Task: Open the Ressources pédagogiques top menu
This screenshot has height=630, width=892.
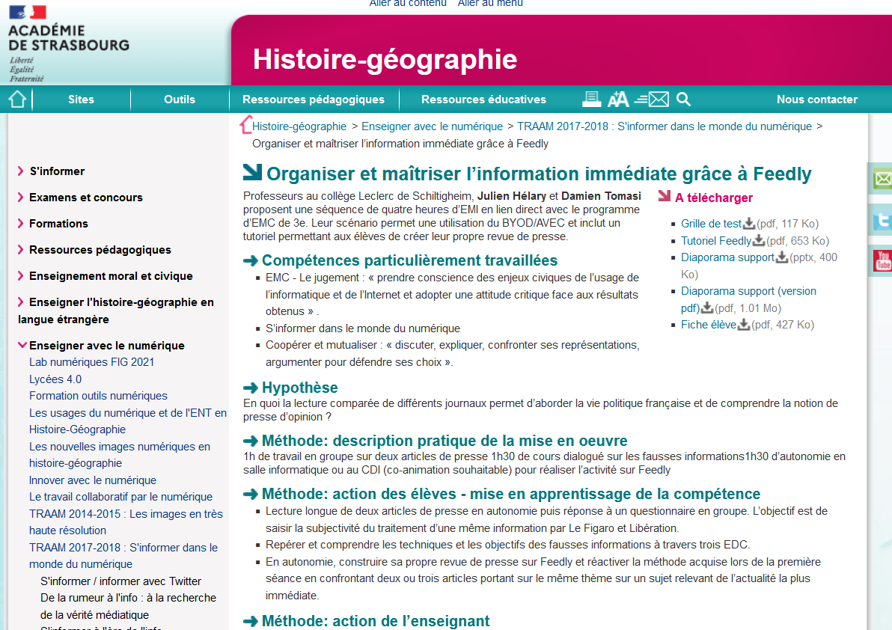Action: point(314,100)
